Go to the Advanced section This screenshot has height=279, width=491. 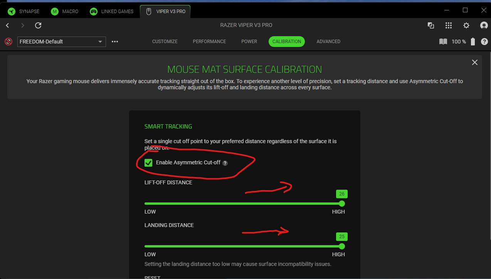[x=328, y=42]
